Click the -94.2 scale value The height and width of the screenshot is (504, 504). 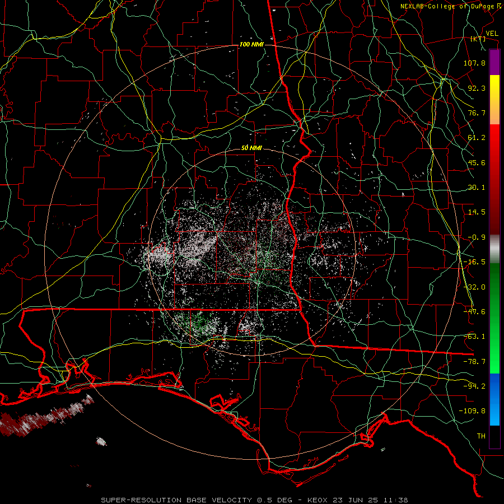point(474,386)
